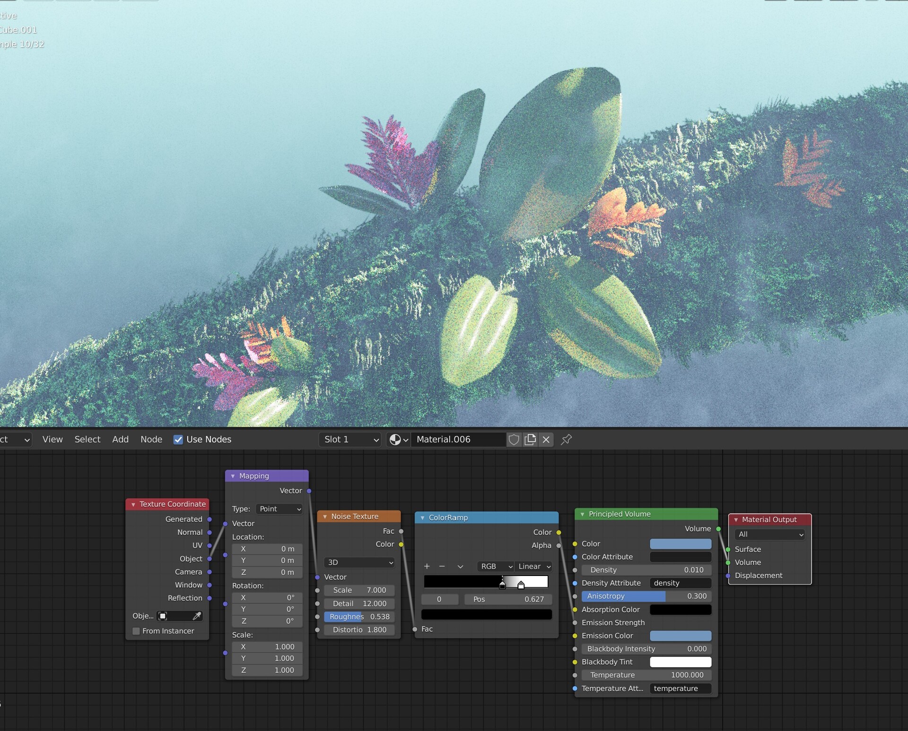
Task: Toggle the pin node tree icon
Action: [566, 439]
